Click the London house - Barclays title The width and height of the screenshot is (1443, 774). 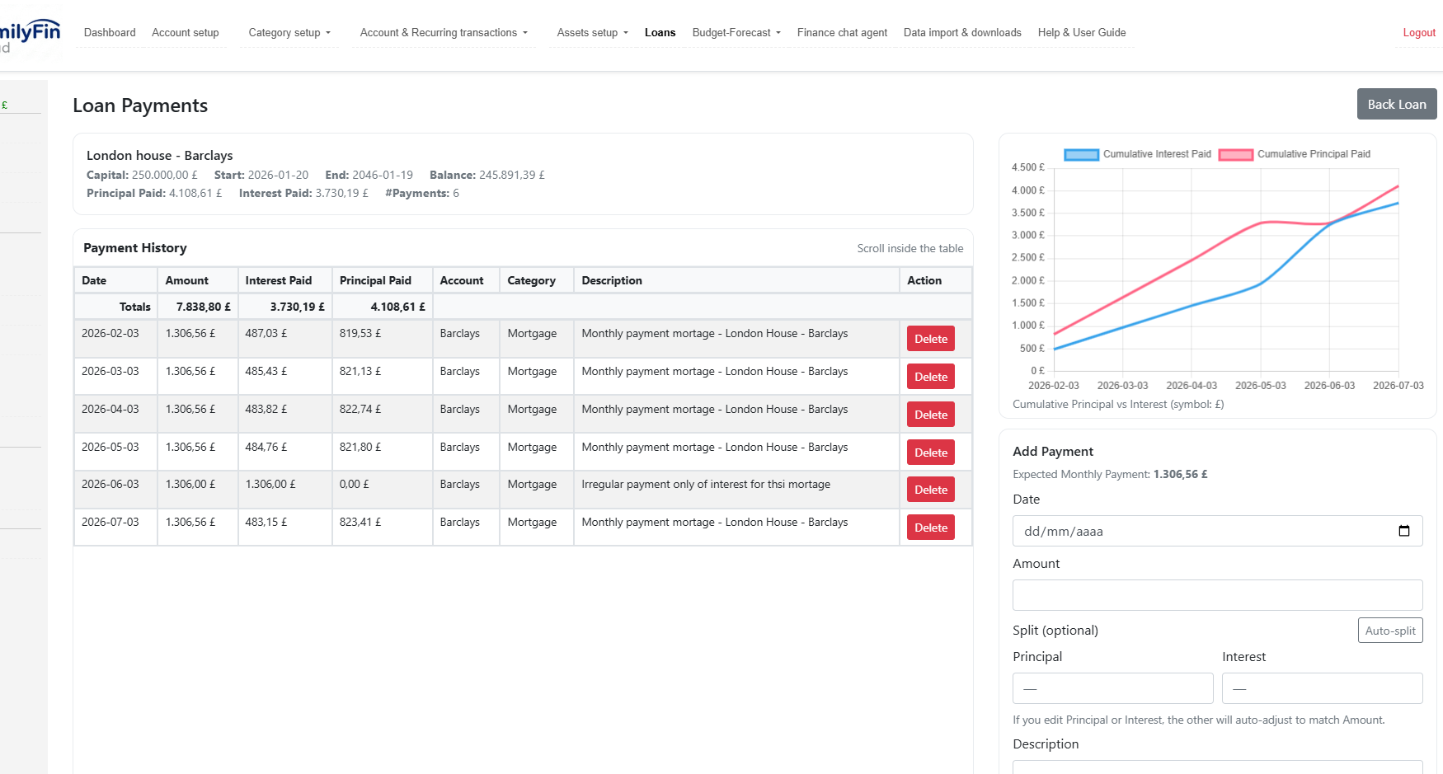click(x=160, y=155)
